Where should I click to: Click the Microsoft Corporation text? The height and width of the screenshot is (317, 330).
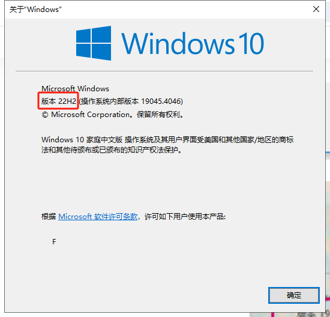coord(90,115)
